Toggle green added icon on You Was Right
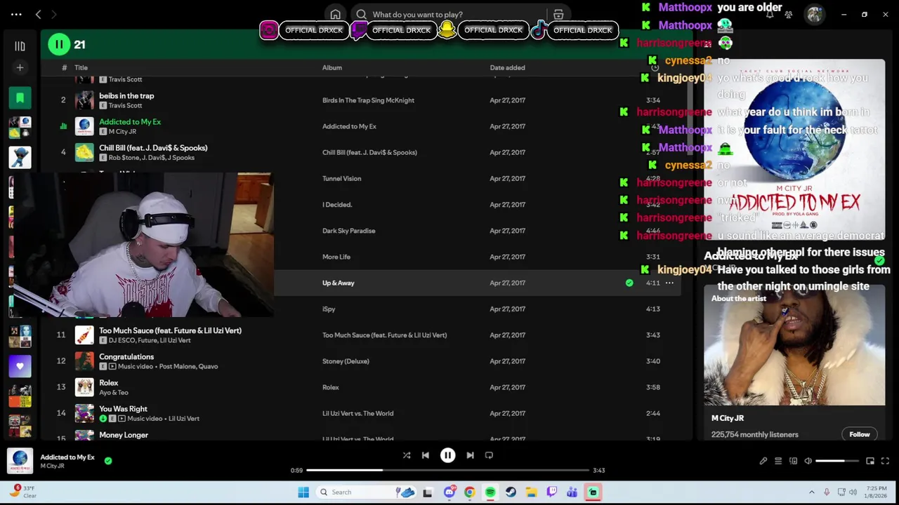Image resolution: width=899 pixels, height=505 pixels. click(x=103, y=419)
